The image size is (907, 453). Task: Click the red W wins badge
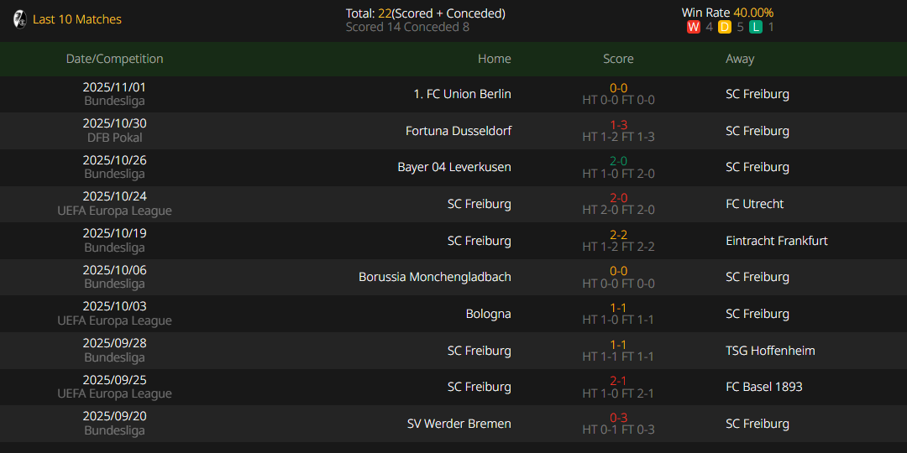click(693, 27)
